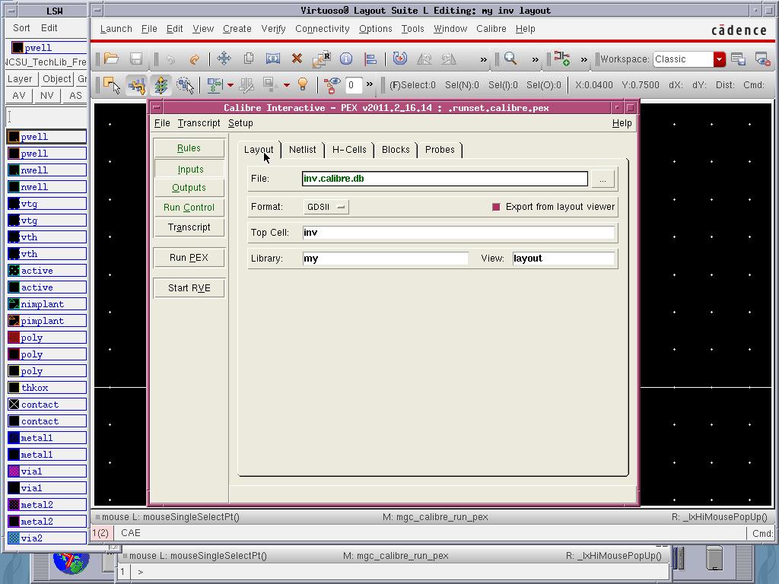Click the green arrows alignment icon
Screen dimensions: 779x584
[215, 85]
